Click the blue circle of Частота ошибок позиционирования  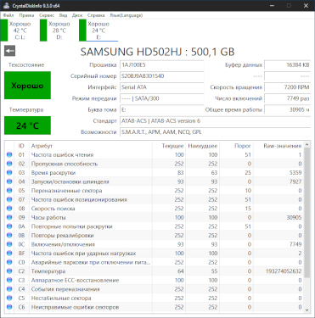(9, 199)
